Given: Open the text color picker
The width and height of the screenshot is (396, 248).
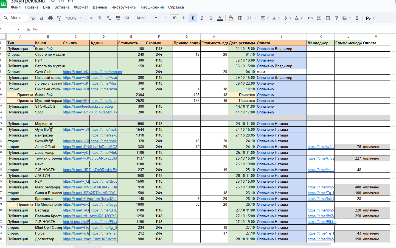Looking at the screenshot, I should coord(220,18).
